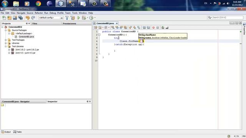Select ConexionBD.java in project tree
Image resolution: width=246 pixels, height=138 pixels.
coord(26,37)
